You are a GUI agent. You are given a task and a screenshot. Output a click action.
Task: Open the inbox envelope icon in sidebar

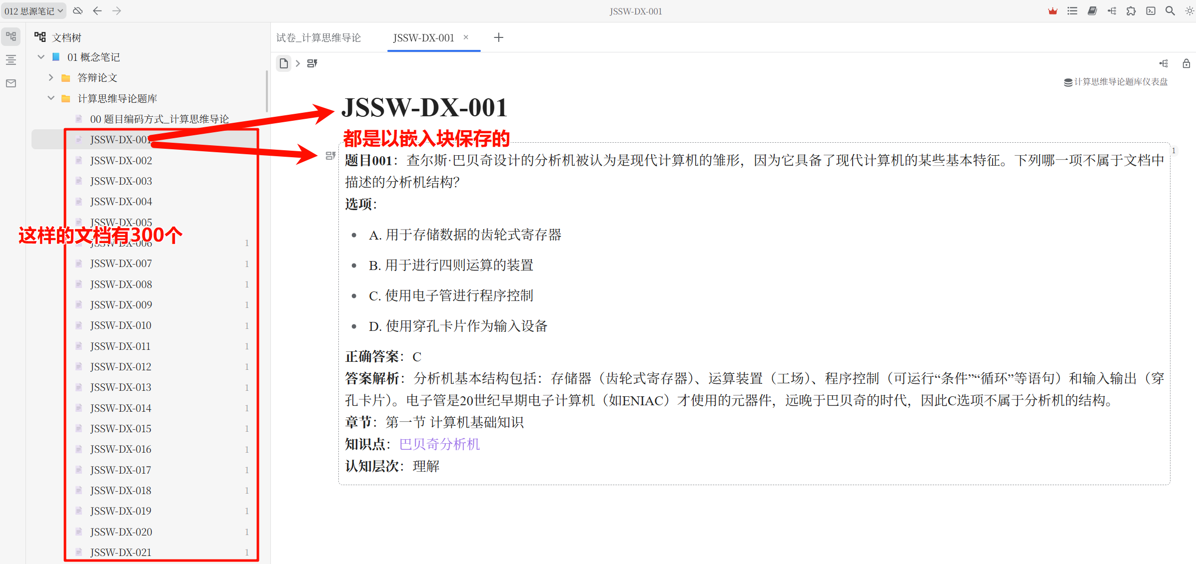[x=11, y=83]
